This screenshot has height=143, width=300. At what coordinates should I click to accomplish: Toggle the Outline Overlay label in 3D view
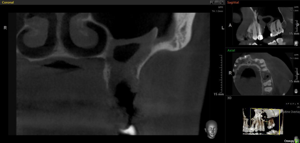pyautogui.click(x=290, y=112)
